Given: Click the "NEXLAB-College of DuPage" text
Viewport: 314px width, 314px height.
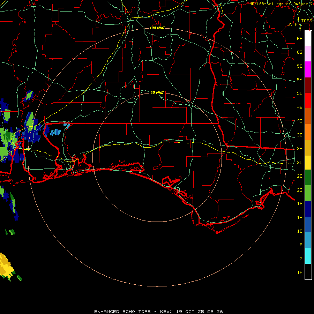Looking at the screenshot, I should tap(278, 4).
